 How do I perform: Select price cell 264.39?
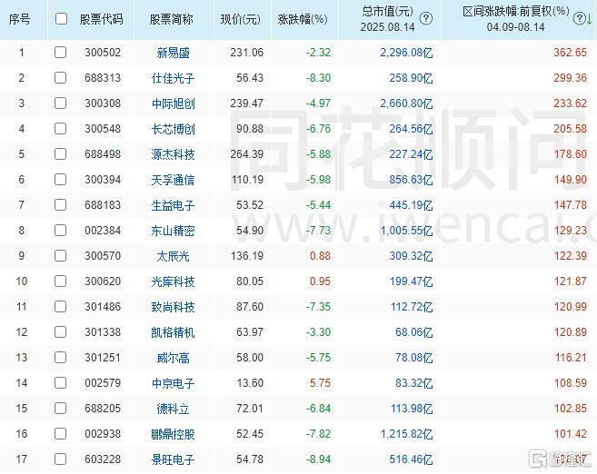tap(247, 154)
